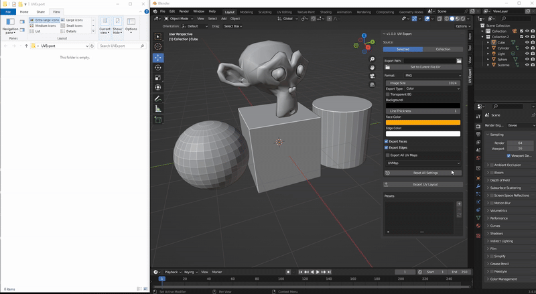Click the viewport pan hand icon
Image resolution: width=536 pixels, height=294 pixels.
tap(373, 68)
